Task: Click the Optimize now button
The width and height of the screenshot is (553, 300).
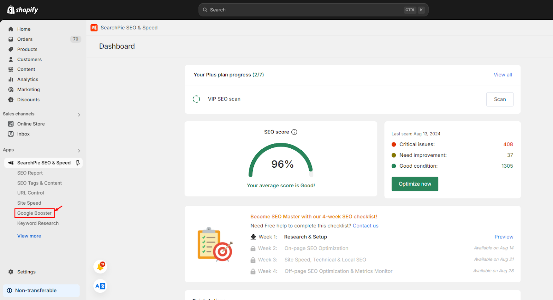Action: (x=415, y=184)
